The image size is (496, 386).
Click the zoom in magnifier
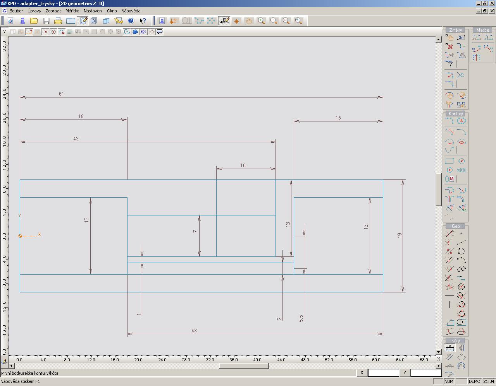pos(262,21)
